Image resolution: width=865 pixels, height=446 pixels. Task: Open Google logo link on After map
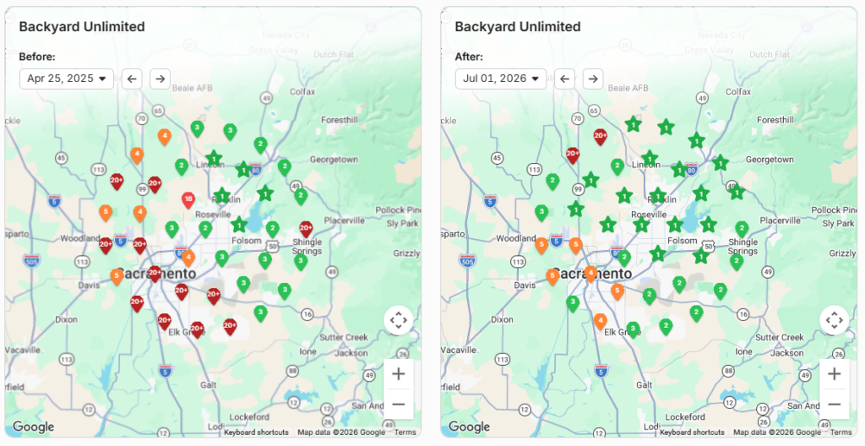[470, 427]
